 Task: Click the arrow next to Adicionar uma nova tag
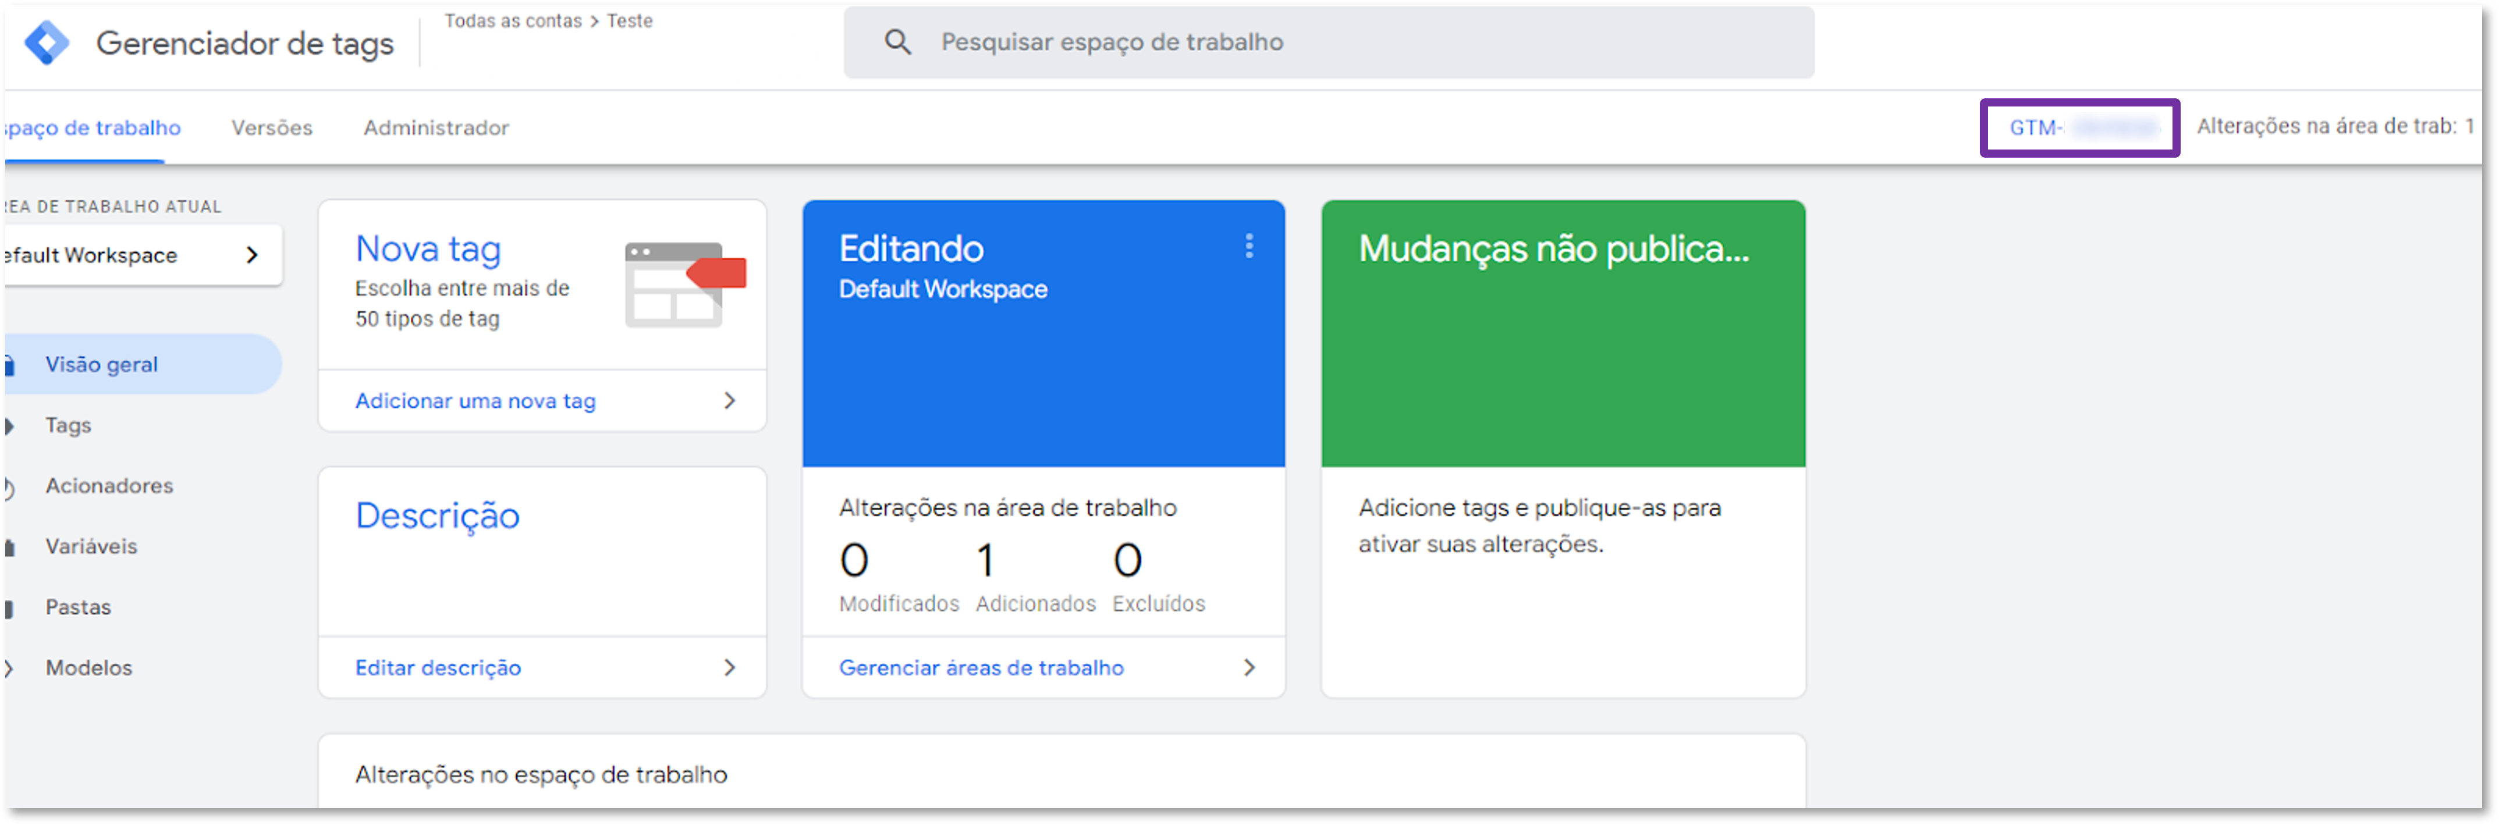click(730, 400)
